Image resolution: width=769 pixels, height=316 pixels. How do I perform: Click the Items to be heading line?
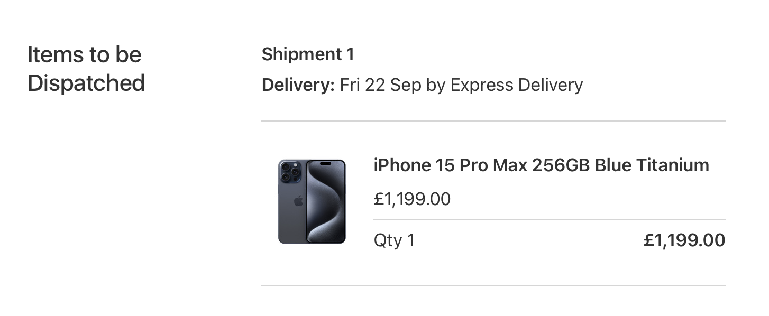[85, 54]
